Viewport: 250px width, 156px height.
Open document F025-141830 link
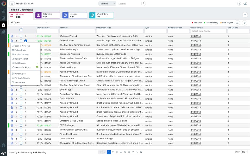point(44,125)
